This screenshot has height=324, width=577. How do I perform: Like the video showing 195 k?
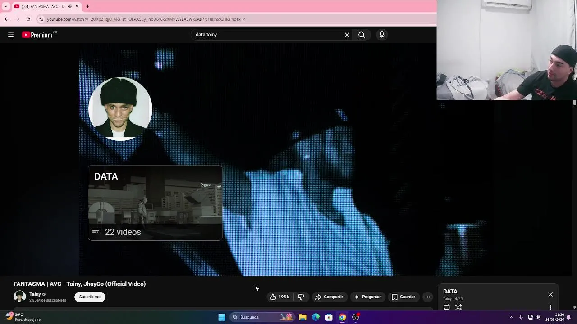point(279,297)
